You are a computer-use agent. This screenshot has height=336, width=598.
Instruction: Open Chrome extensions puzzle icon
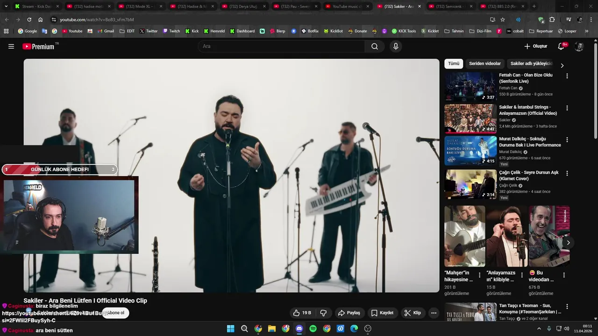(x=552, y=20)
